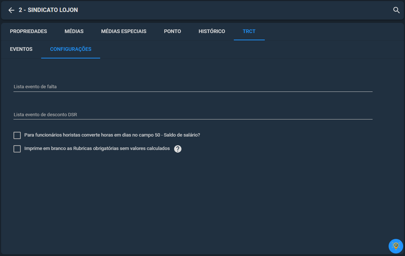The height and width of the screenshot is (256, 405).
Task: Select the Configurações sub-tab
Action: coord(71,49)
